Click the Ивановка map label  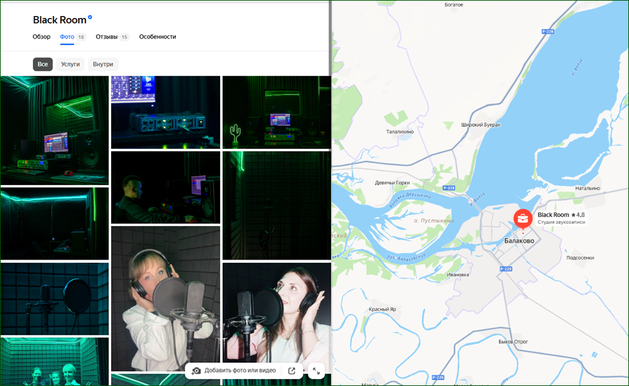coord(458,275)
